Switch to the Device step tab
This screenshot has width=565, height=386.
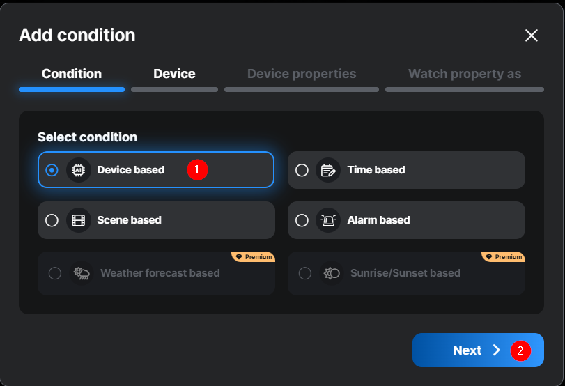(x=174, y=74)
